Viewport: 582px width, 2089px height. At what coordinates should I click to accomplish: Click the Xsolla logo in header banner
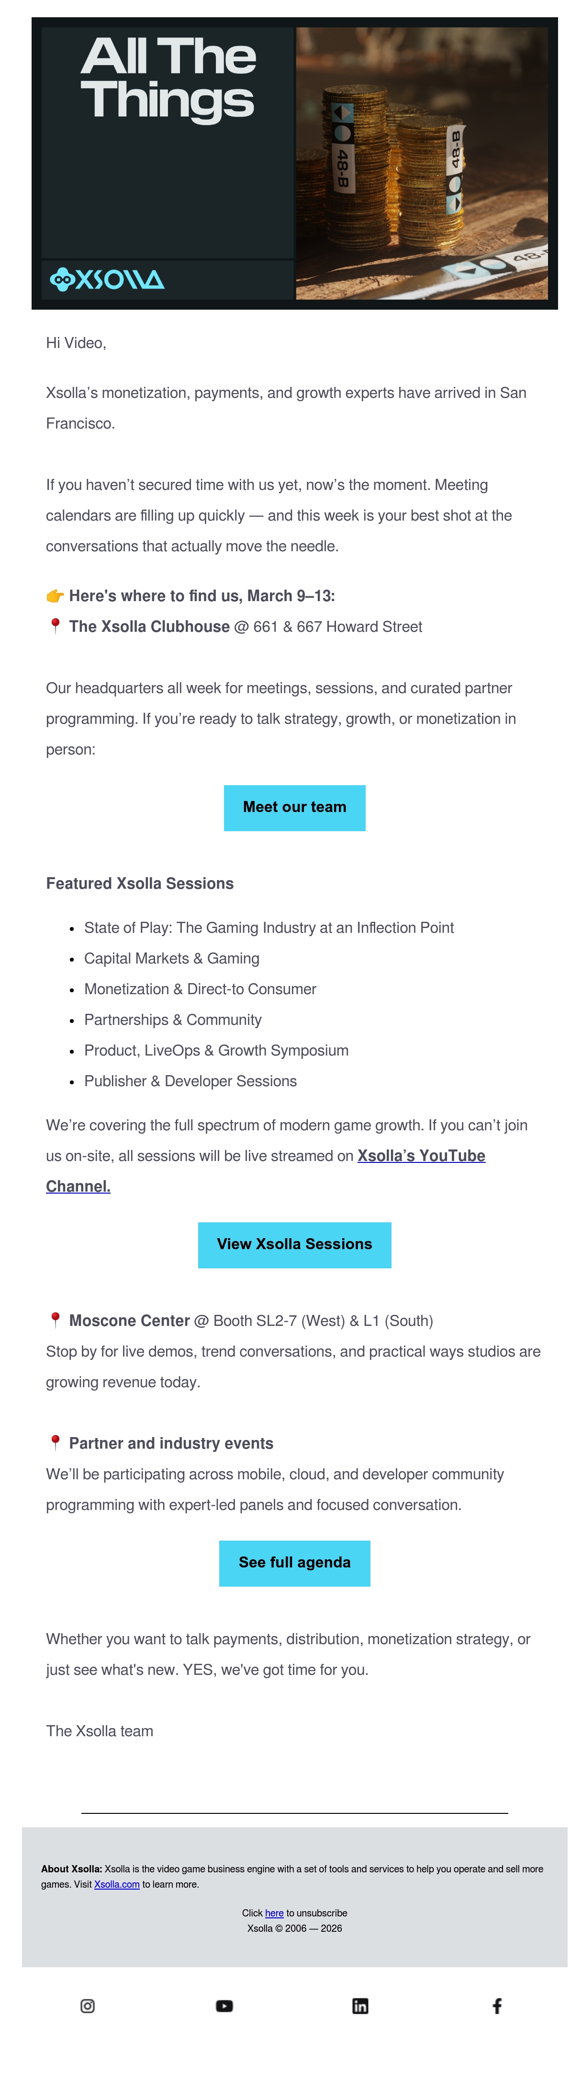pos(107,279)
